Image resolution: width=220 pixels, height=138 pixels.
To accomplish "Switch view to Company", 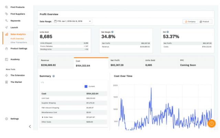I will (190, 22).
